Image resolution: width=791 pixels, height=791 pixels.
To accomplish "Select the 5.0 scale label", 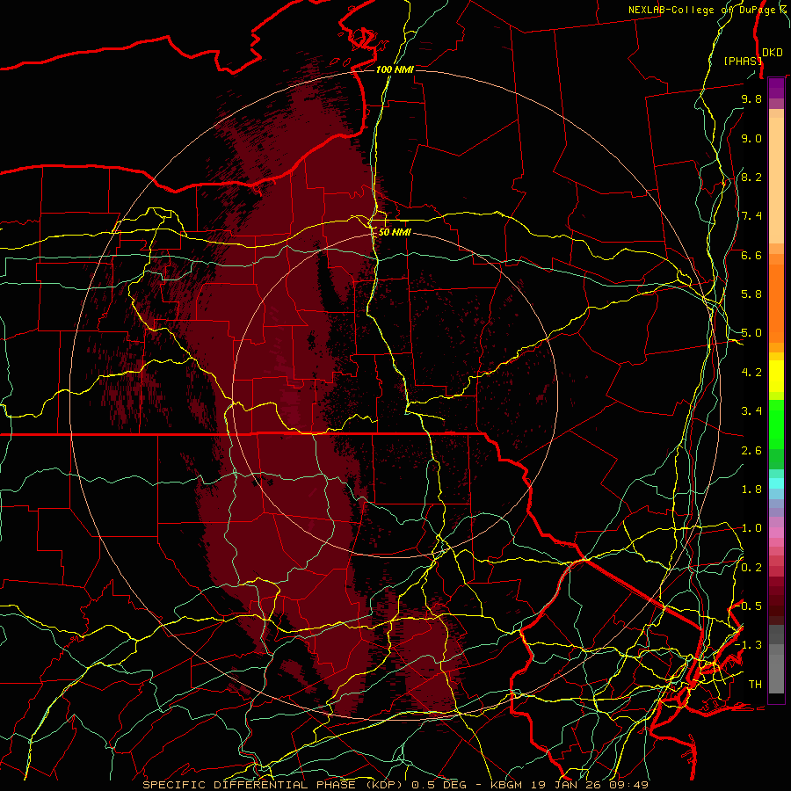I will 751,333.
